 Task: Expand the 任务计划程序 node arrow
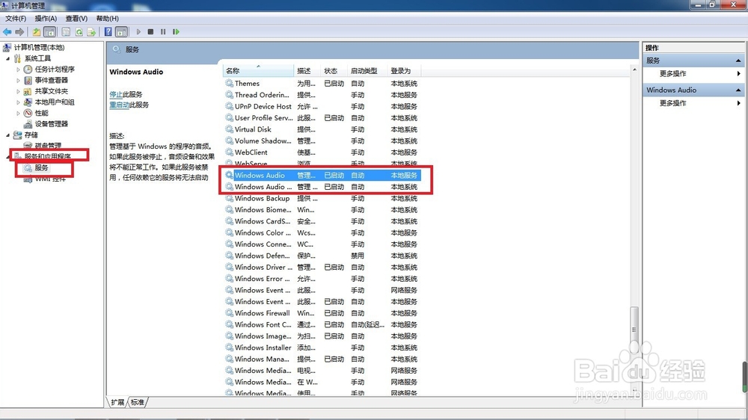[x=18, y=70]
